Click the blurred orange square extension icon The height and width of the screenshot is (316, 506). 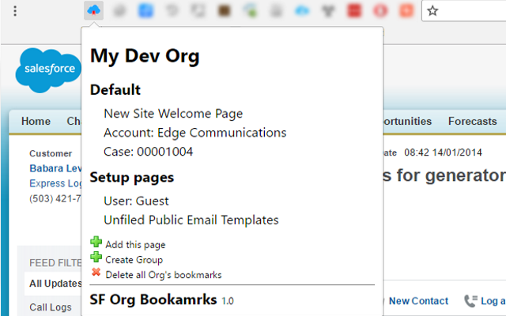406,10
